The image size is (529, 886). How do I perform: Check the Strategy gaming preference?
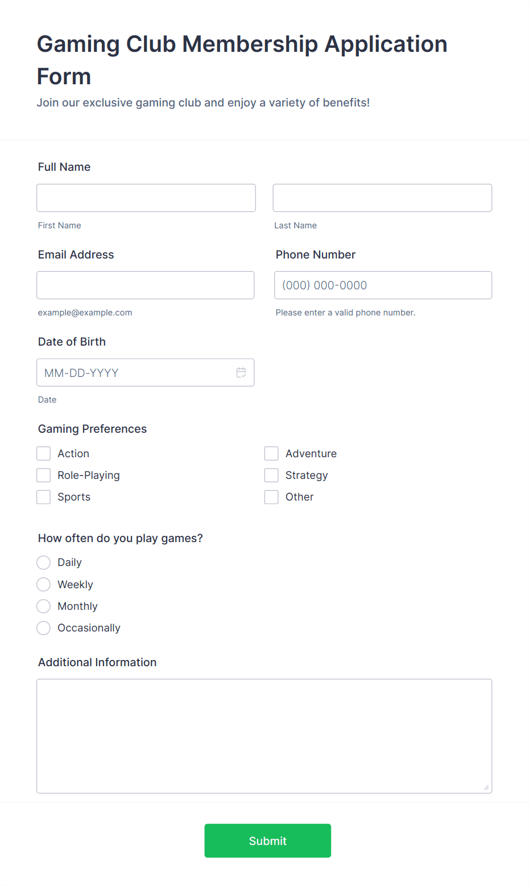point(271,475)
